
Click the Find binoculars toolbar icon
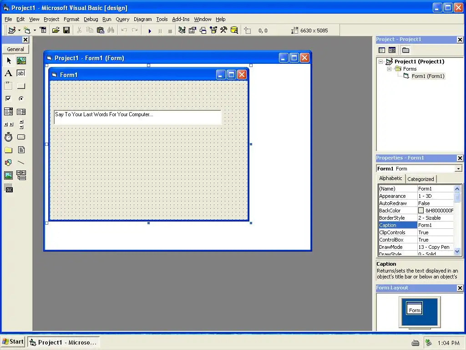[111, 31]
